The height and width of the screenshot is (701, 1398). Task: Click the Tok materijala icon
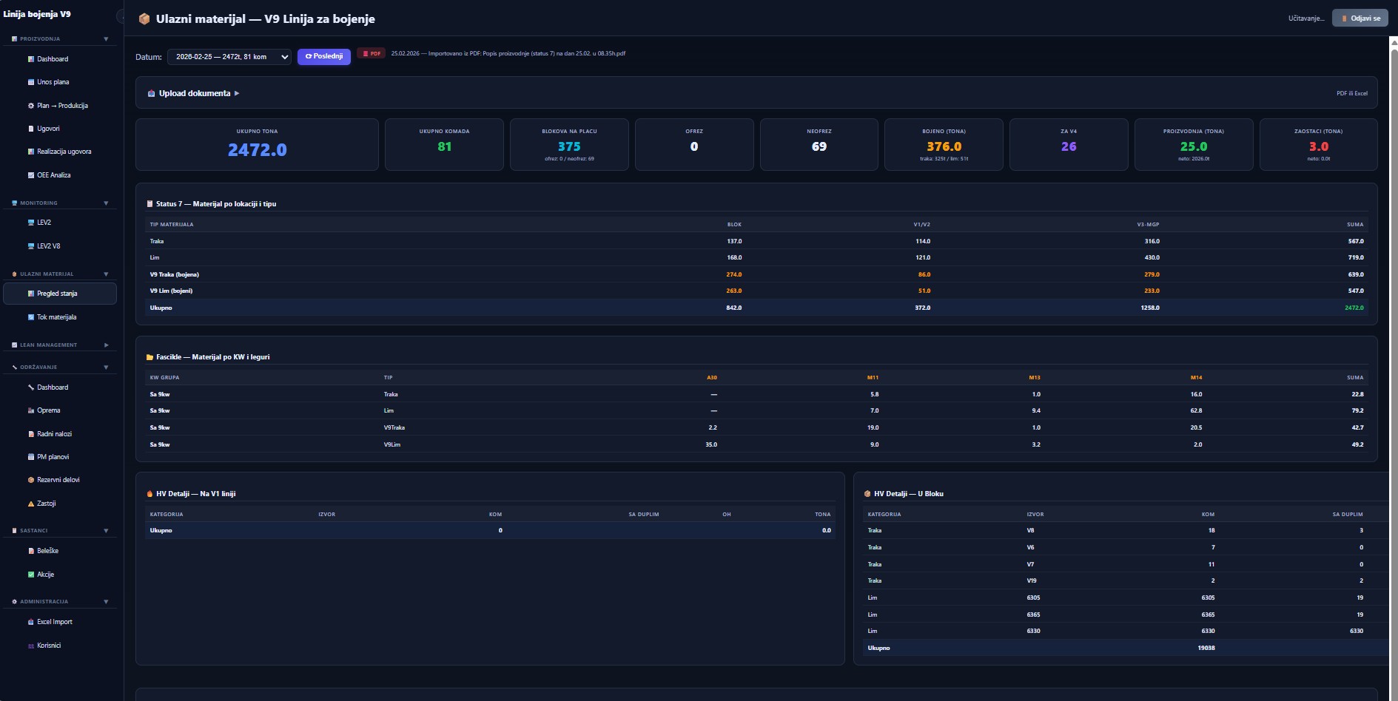click(31, 317)
